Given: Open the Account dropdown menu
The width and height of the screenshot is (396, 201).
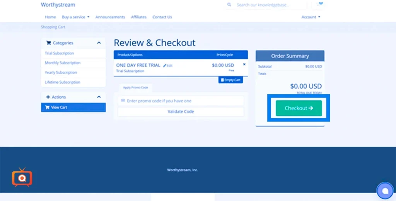Looking at the screenshot, I should click(311, 17).
